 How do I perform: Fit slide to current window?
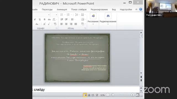pyautogui.click(x=137, y=95)
